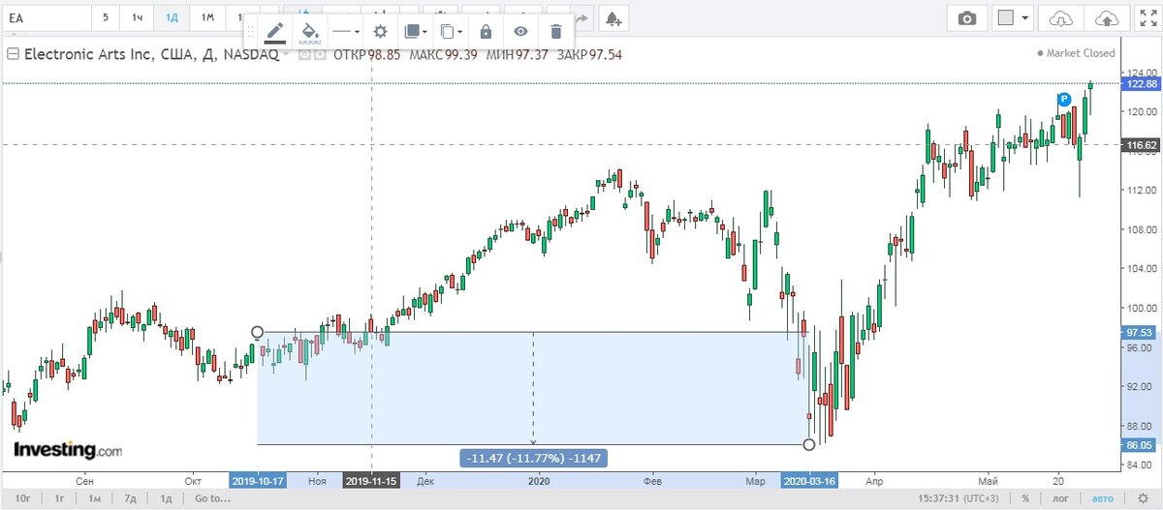Open the background fill color bucket
The image size is (1163, 510).
310,31
